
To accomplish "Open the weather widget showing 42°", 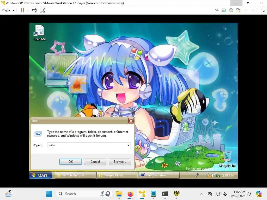I will point(9,193).
